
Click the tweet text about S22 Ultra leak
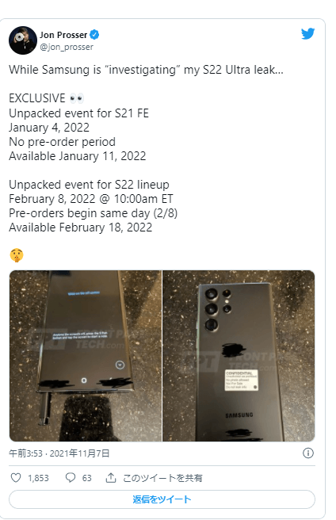[146, 70]
